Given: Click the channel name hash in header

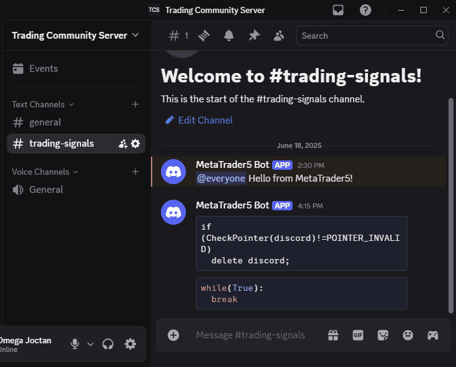Looking at the screenshot, I should click(174, 36).
